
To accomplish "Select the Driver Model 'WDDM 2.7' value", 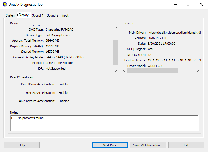I will tap(155, 66).
